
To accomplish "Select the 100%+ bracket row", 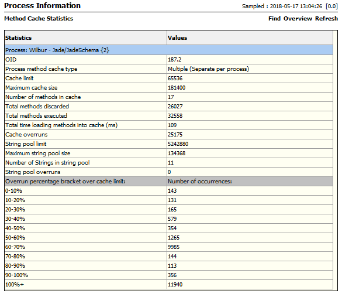I will [x=169, y=285].
